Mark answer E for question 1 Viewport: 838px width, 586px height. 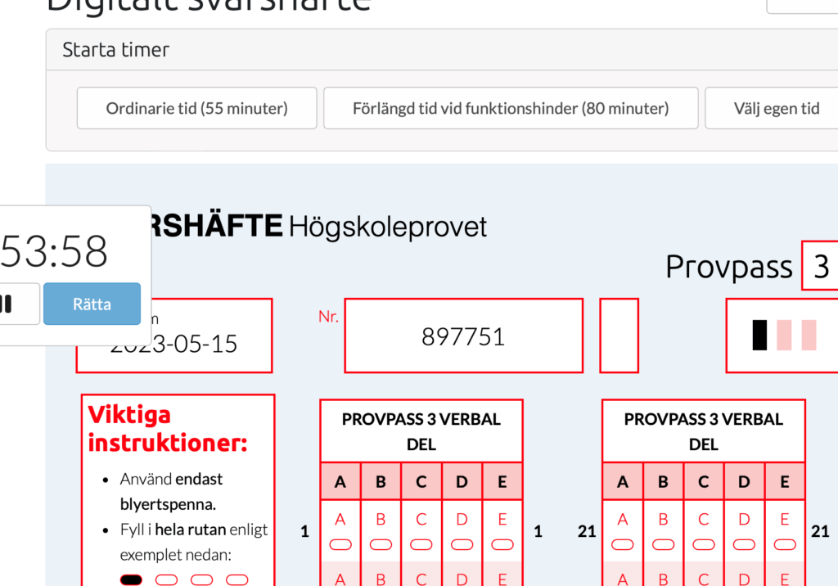pos(502,545)
